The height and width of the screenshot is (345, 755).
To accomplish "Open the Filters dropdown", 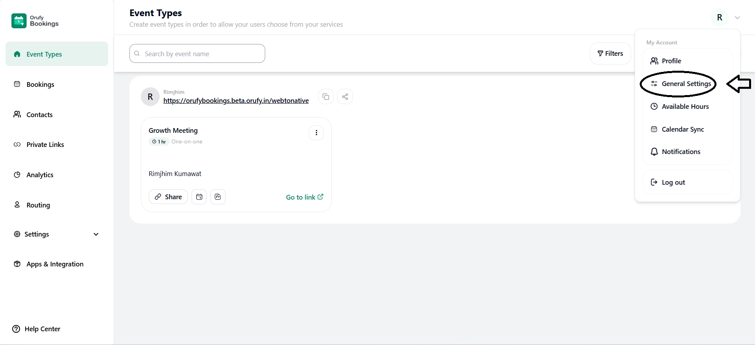I will click(x=610, y=53).
